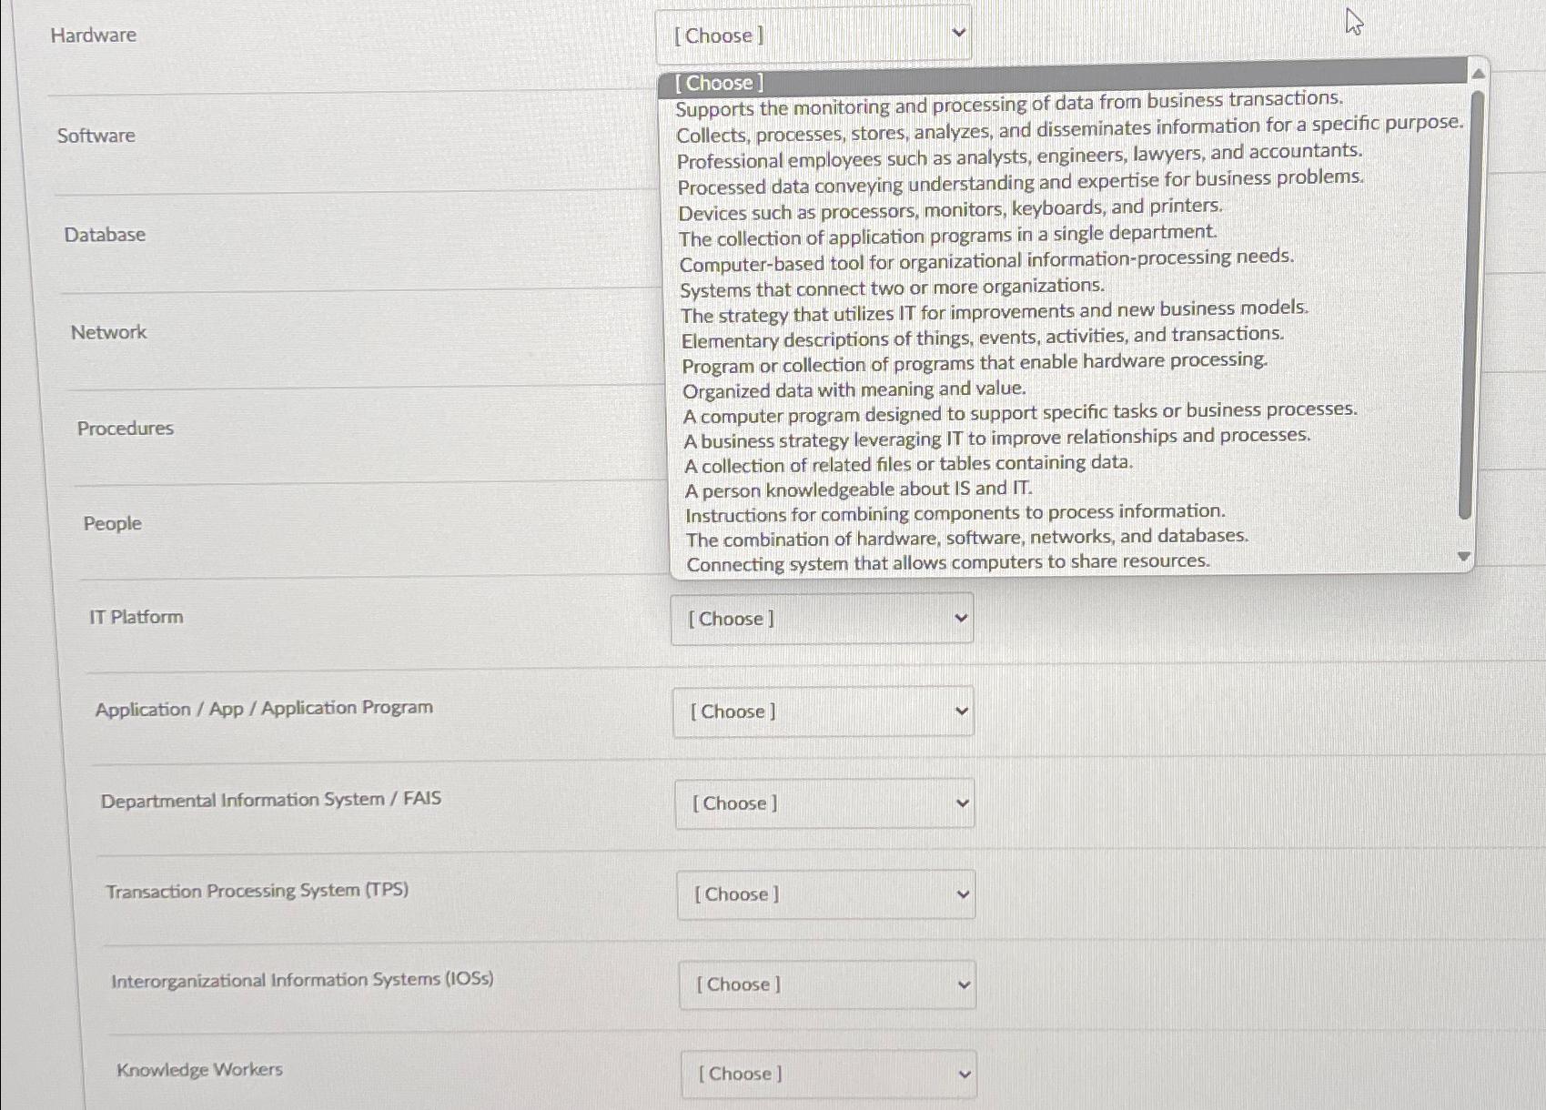This screenshot has width=1546, height=1110.
Task: Select "A person knowledgeable about IS and IT"
Action: pyautogui.click(x=858, y=489)
